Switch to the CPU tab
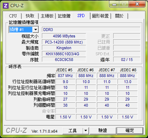Image resolution: width=148 pixels, height=138 pixels. [x=13, y=16]
